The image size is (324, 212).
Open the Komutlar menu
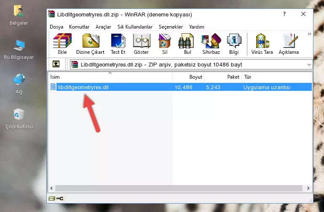click(x=79, y=27)
